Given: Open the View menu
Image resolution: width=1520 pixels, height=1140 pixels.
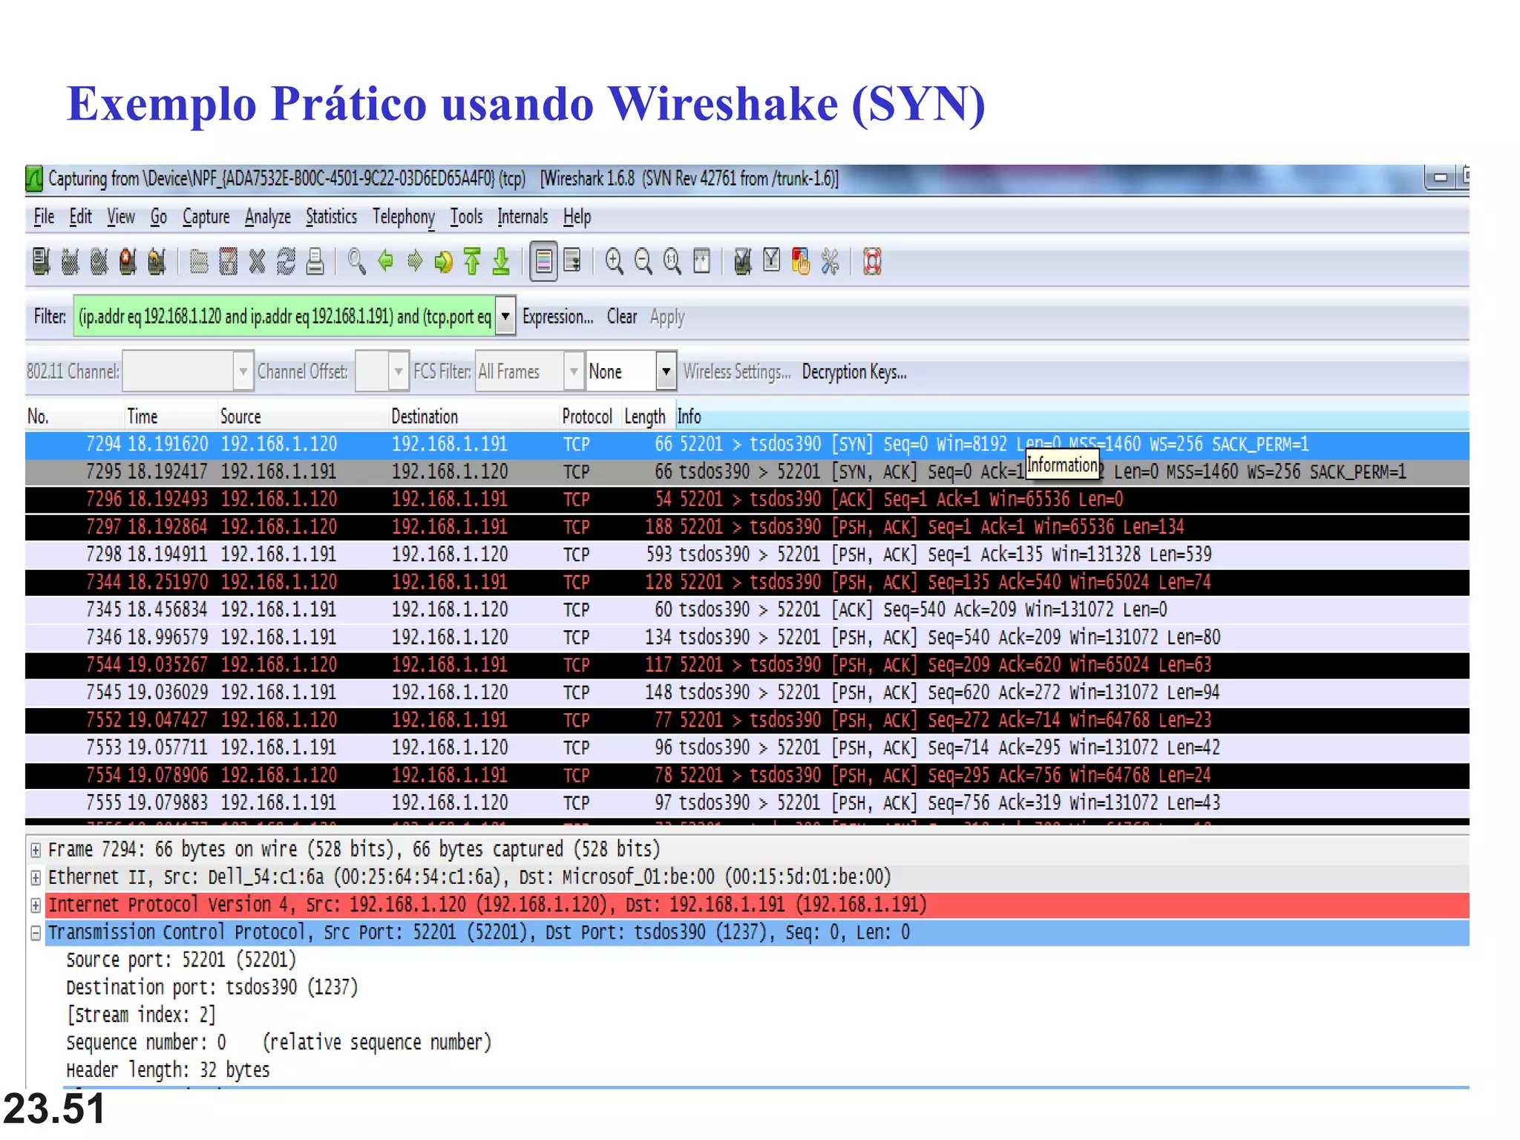Looking at the screenshot, I should 120,217.
